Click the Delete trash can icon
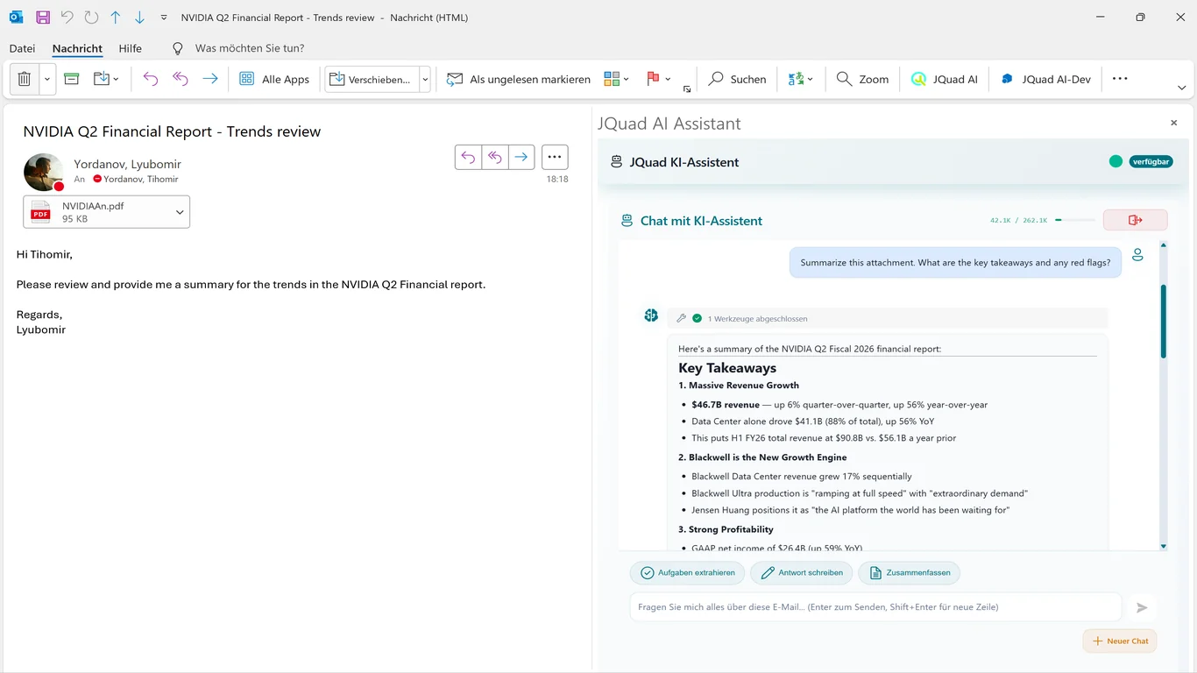The height and width of the screenshot is (673, 1197). (25, 79)
